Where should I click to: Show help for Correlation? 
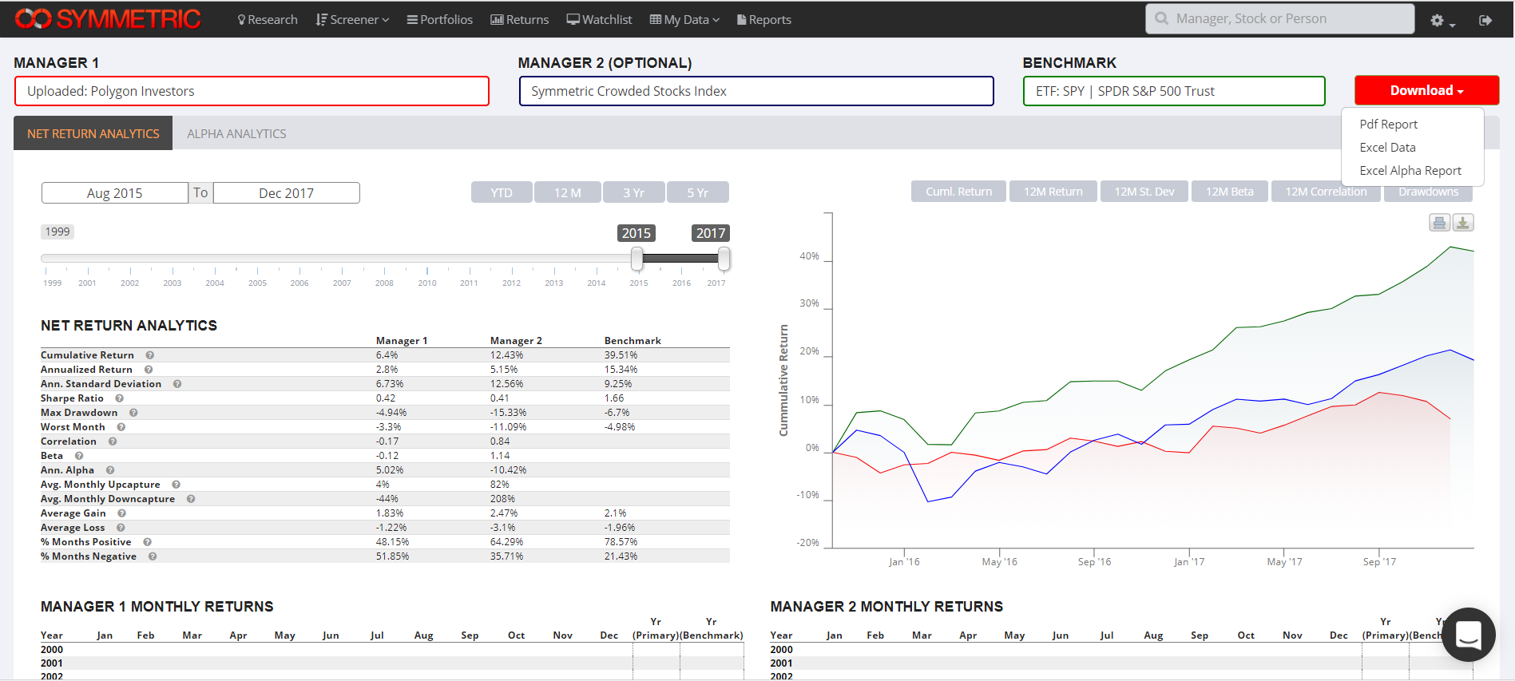(113, 441)
